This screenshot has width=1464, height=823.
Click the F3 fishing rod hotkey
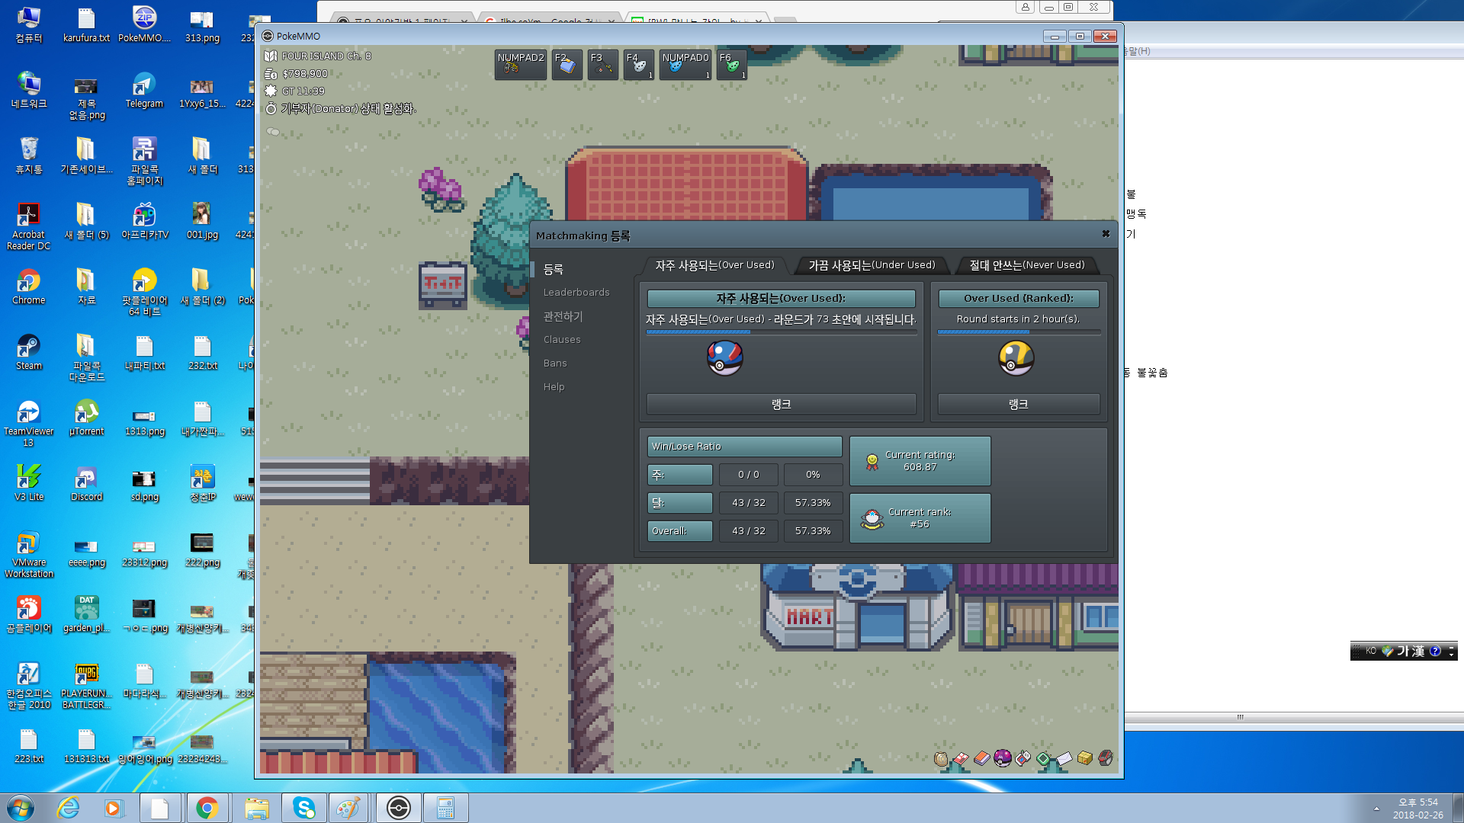602,65
